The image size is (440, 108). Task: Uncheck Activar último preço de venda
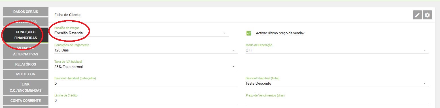pyautogui.click(x=249, y=33)
